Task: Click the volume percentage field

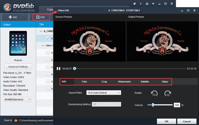Action: 177,105
